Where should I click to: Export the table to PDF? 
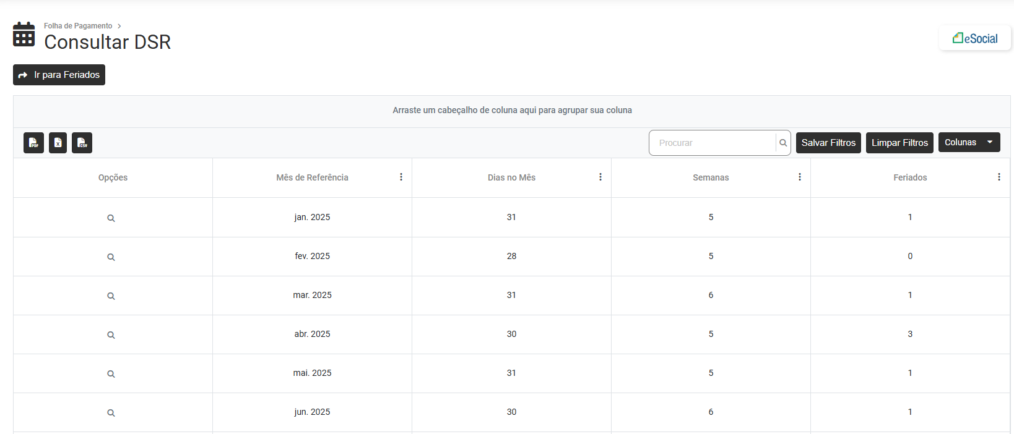point(33,143)
